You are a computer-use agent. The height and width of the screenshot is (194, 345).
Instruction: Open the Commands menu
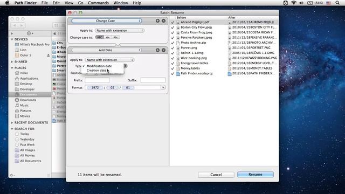(98, 3)
